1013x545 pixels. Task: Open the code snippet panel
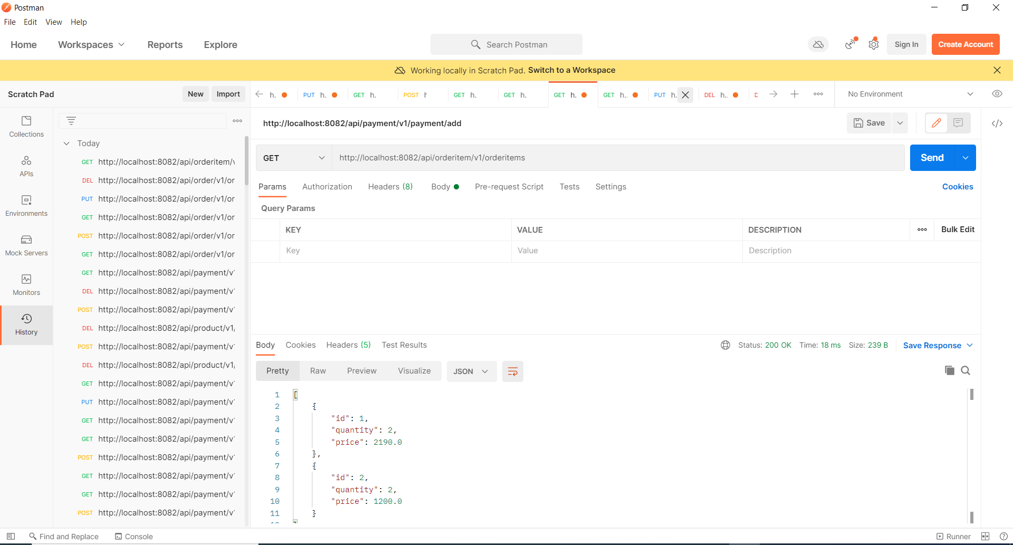997,123
